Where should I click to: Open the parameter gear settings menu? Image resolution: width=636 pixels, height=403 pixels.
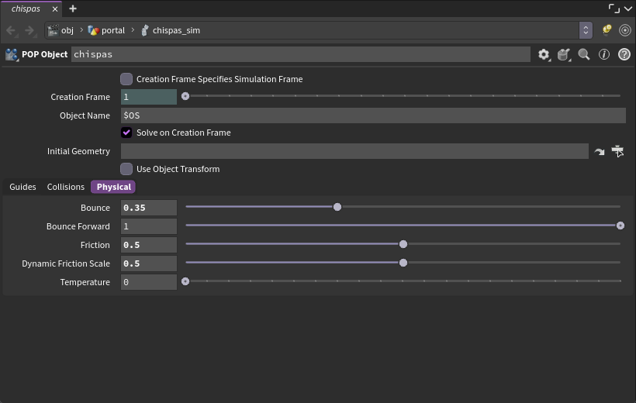[x=544, y=54]
